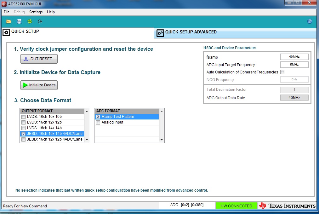This screenshot has width=319, height=214.
Task: Click the ADC FORMAT list header
Action: [x=127, y=111]
